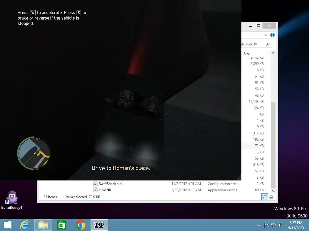Open Explorer Help question mark icon
The height and width of the screenshot is (231, 309).
[x=272, y=35]
